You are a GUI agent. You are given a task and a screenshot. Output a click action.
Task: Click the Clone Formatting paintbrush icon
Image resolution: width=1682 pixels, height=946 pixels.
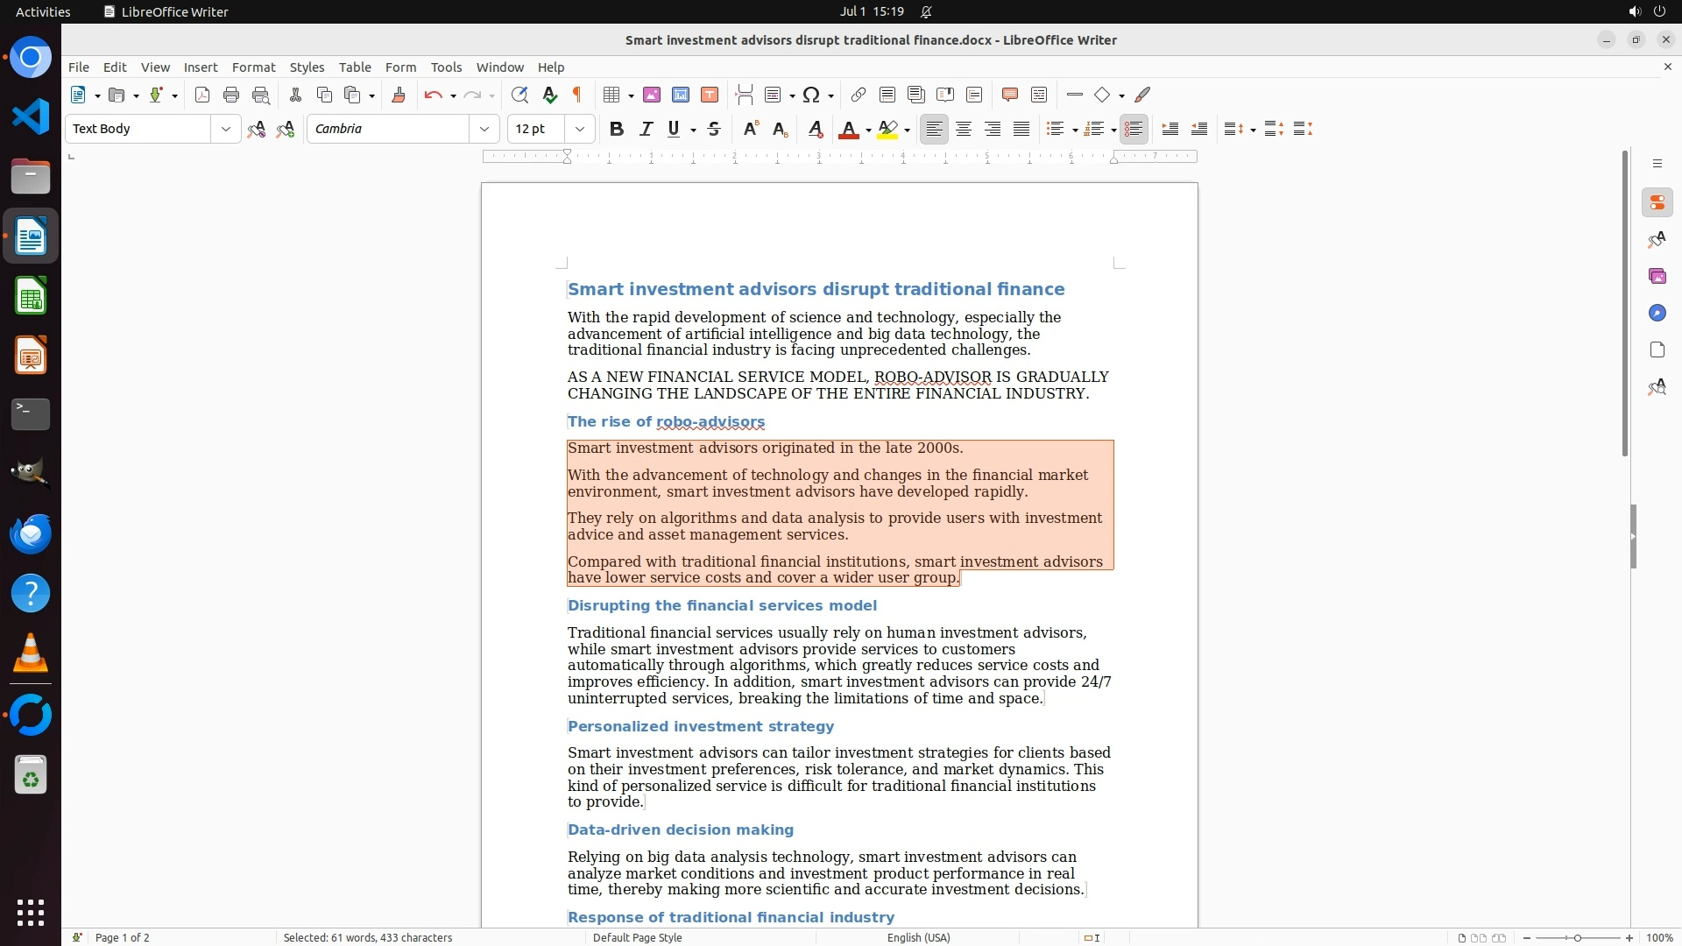click(399, 95)
